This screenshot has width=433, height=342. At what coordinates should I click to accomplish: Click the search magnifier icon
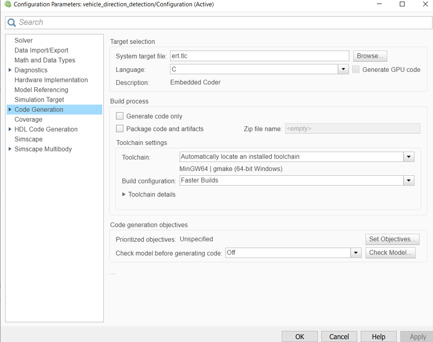coord(11,22)
